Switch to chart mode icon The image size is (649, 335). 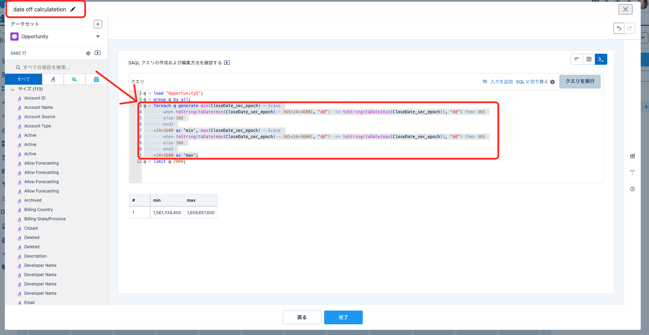coord(577,59)
